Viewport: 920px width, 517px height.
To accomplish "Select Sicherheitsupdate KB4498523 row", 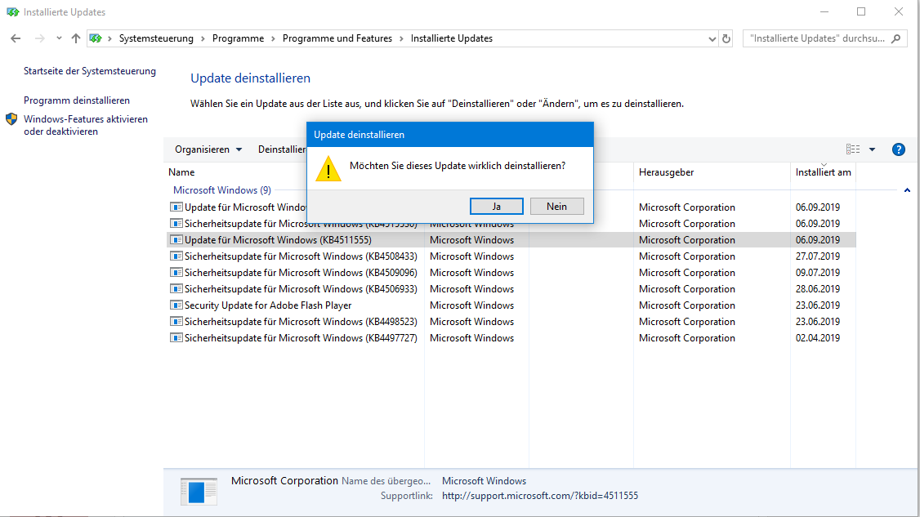I will pos(511,322).
